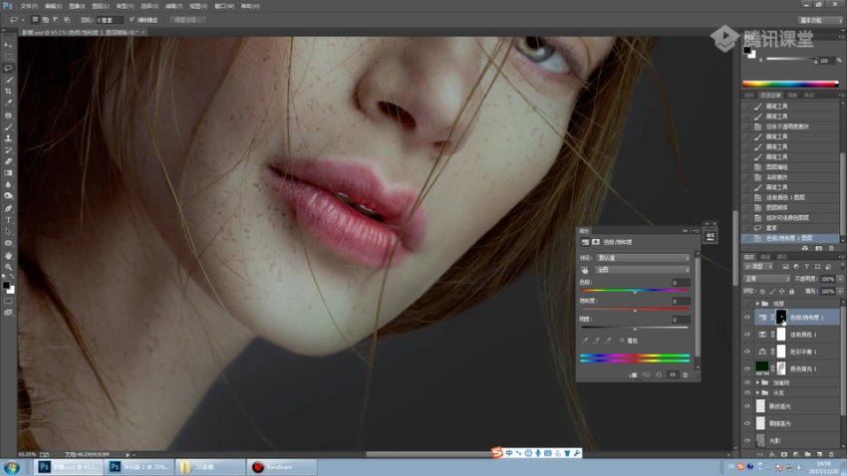Click the hue slider in Properties
This screenshot has width=847, height=476.
tap(635, 291)
